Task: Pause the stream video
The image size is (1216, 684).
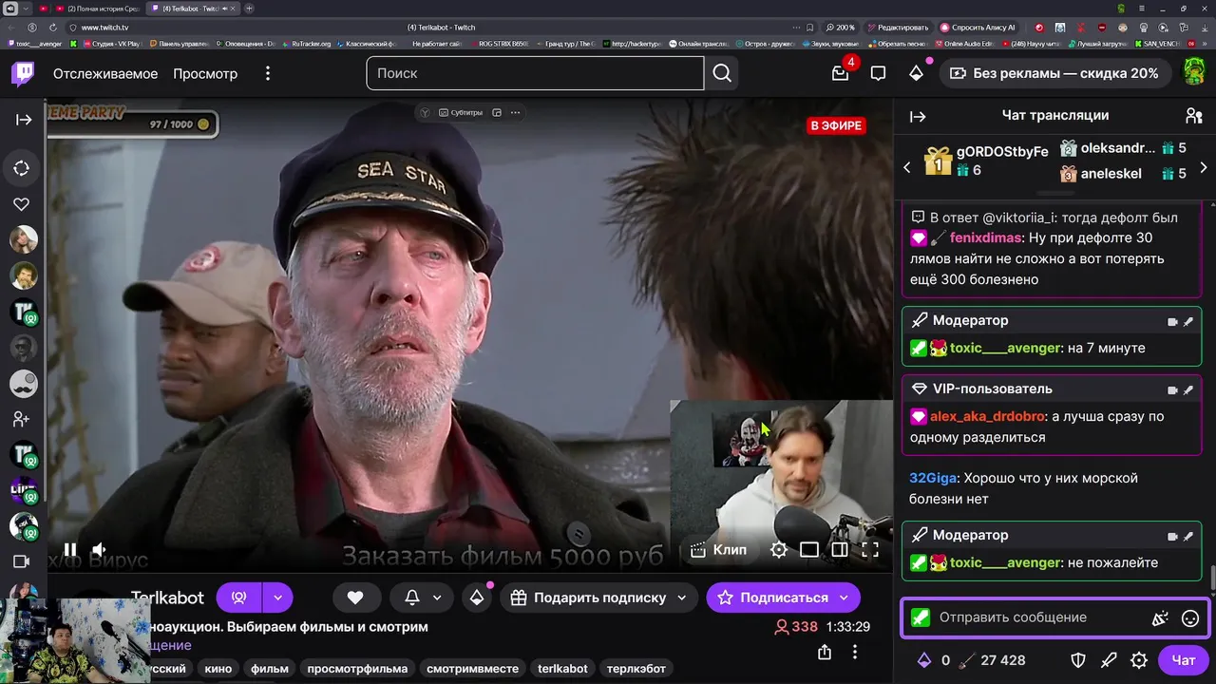Action: click(x=70, y=549)
